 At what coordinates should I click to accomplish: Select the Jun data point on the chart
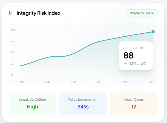(153, 32)
